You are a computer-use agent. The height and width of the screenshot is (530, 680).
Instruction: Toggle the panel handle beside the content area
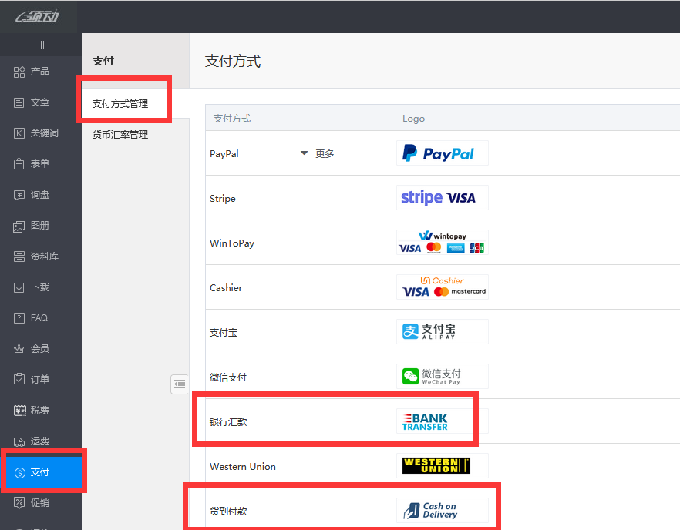180,384
